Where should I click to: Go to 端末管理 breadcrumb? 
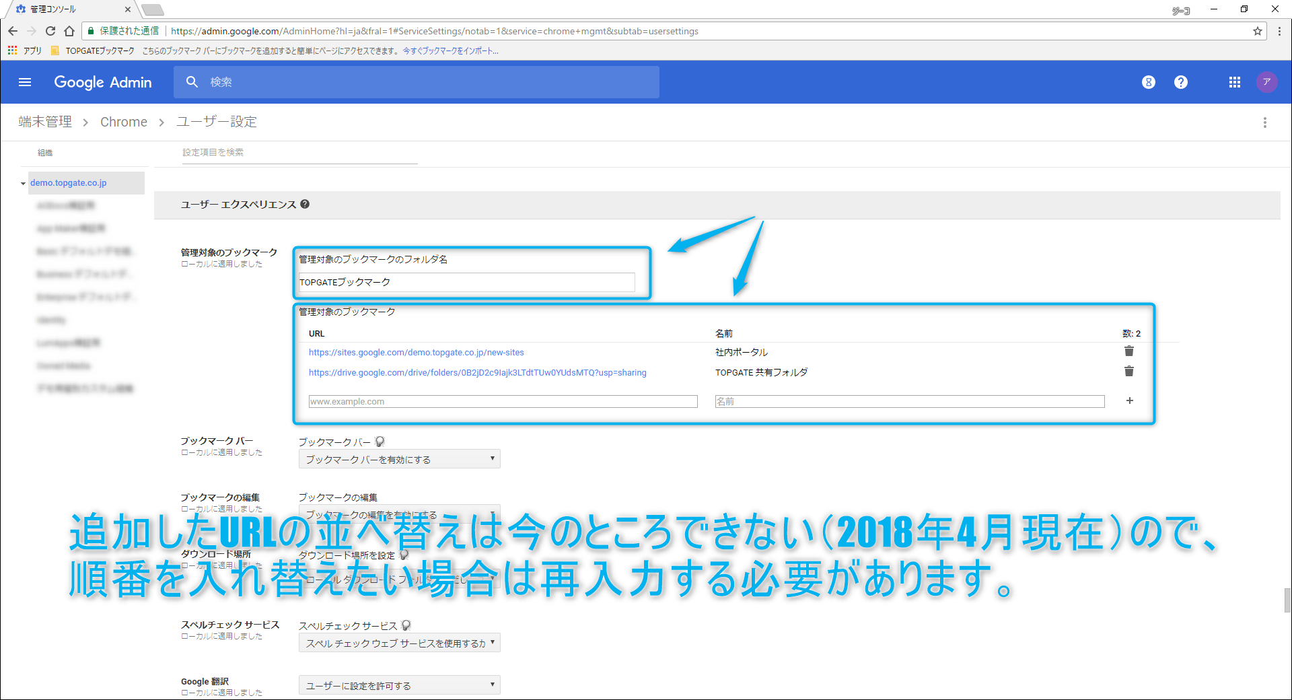(x=45, y=122)
